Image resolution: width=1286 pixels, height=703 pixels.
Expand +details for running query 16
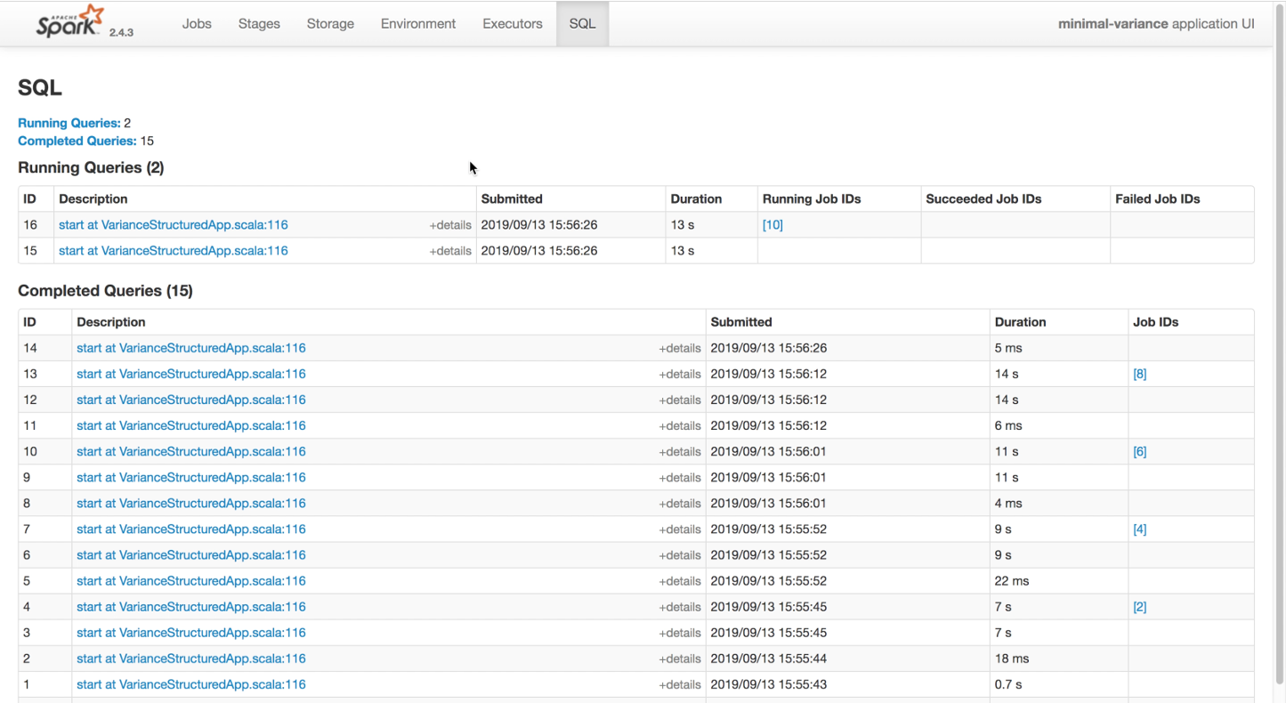point(450,226)
